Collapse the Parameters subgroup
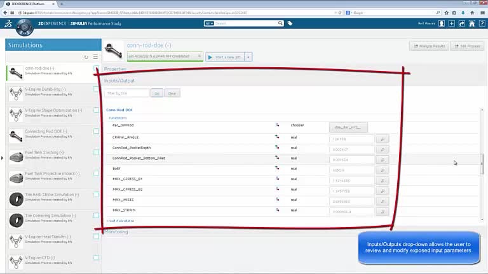 (x=118, y=118)
